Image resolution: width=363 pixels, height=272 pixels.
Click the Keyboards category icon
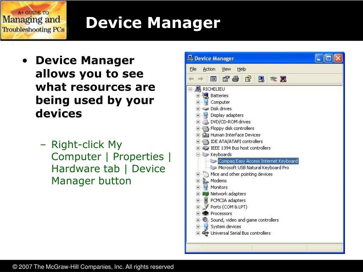[x=206, y=154]
